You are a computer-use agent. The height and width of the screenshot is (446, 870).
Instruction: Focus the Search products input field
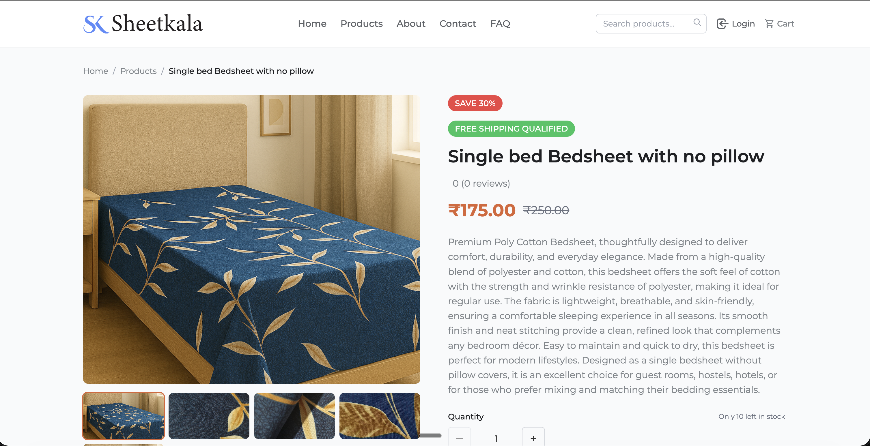click(x=643, y=24)
